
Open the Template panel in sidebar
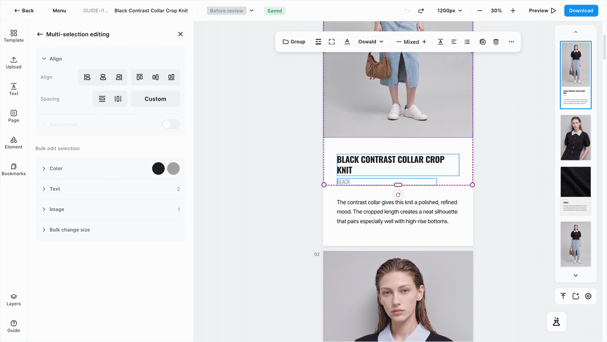(14, 35)
